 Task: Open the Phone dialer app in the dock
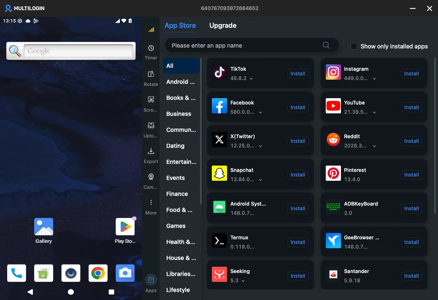coord(16,273)
